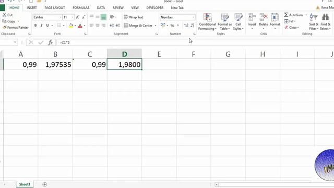
Task: Confirm formula entry with checkmark
Action: pos(41,42)
